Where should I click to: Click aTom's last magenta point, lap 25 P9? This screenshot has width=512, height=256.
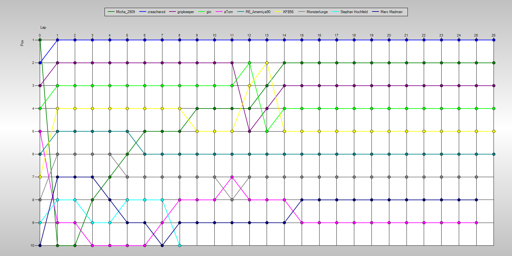[476, 223]
